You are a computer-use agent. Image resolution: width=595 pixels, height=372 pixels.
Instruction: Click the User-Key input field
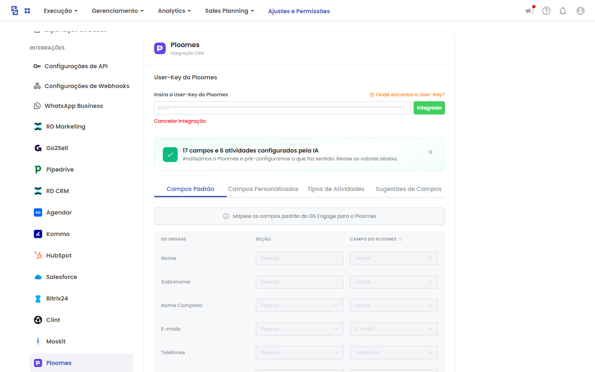pyautogui.click(x=282, y=108)
